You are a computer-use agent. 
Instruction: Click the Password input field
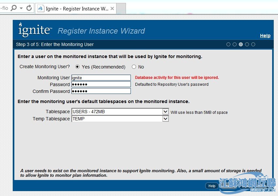click(101, 84)
